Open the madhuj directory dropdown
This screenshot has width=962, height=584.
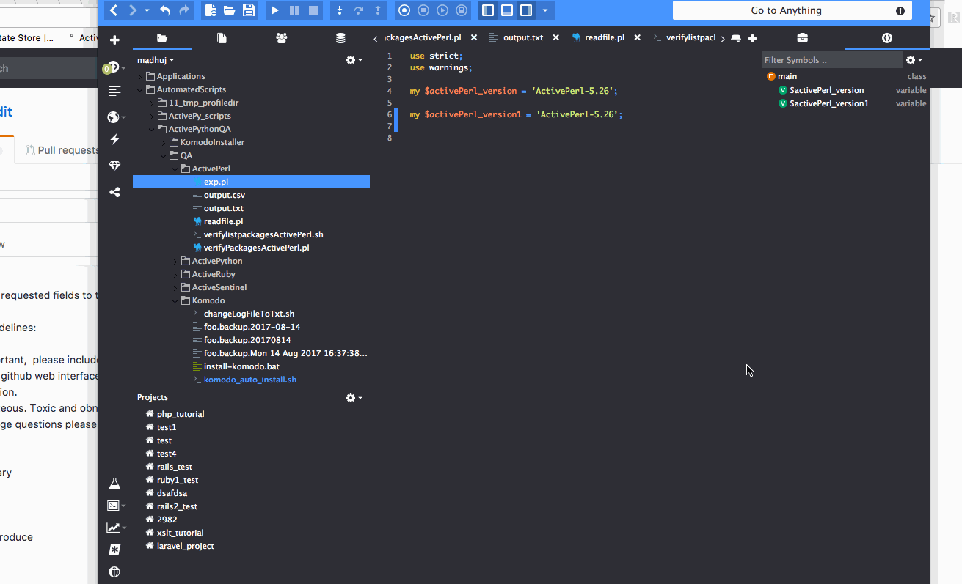(x=156, y=60)
